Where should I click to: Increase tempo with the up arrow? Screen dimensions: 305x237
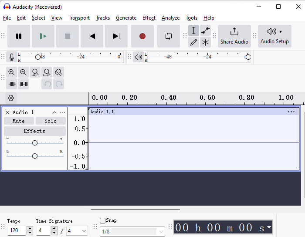(x=30, y=228)
